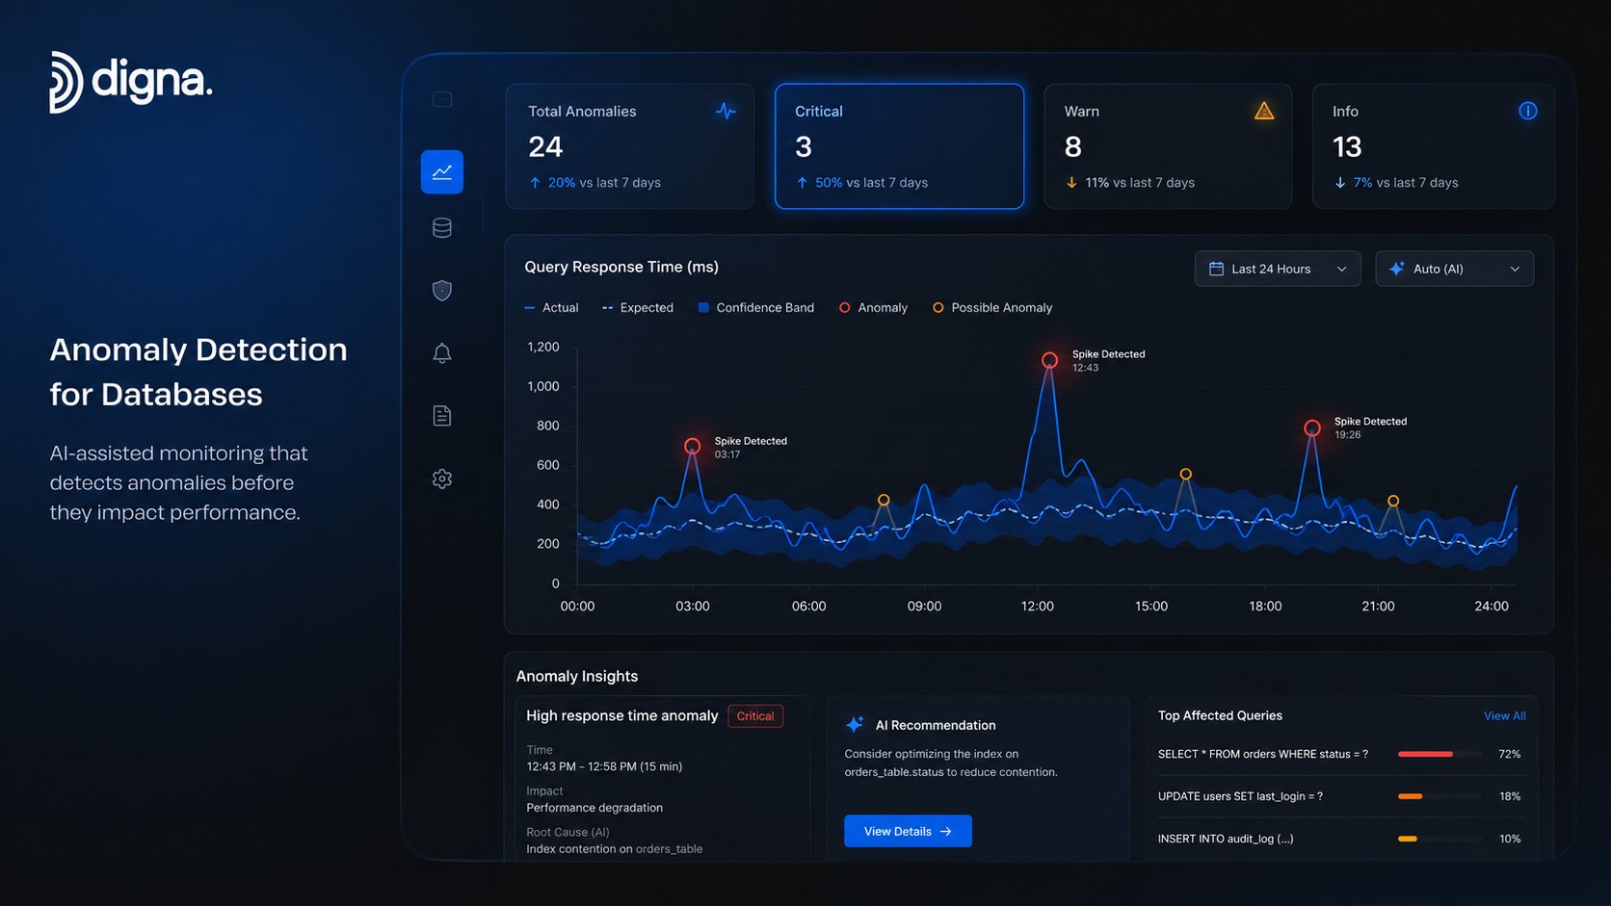1611x906 pixels.
Task: Toggle the Expected series legend
Action: tap(637, 308)
